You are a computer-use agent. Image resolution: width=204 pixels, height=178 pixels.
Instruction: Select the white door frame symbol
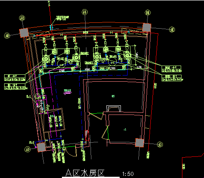pyautogui.click(x=113, y=109)
